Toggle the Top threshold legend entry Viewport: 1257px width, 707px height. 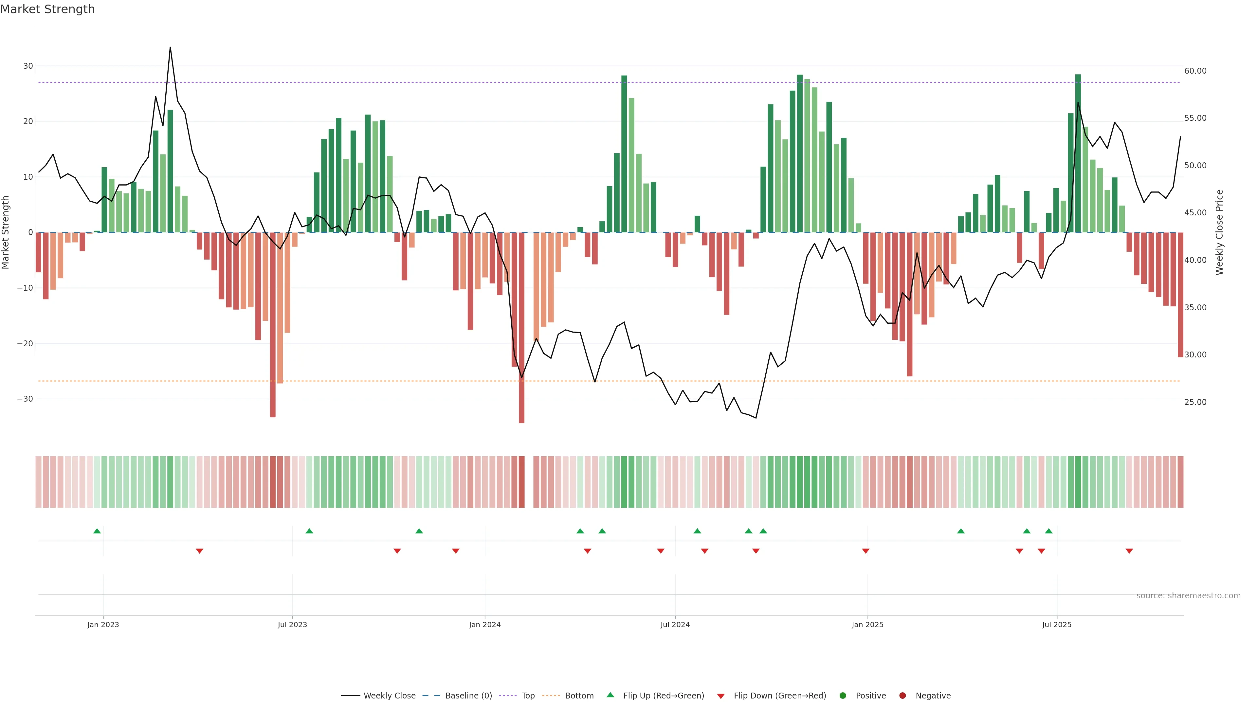[528, 696]
